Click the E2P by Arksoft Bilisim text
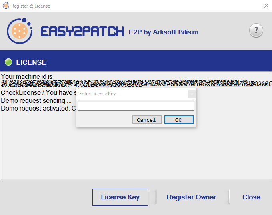The height and width of the screenshot is (215, 272). 163,32
